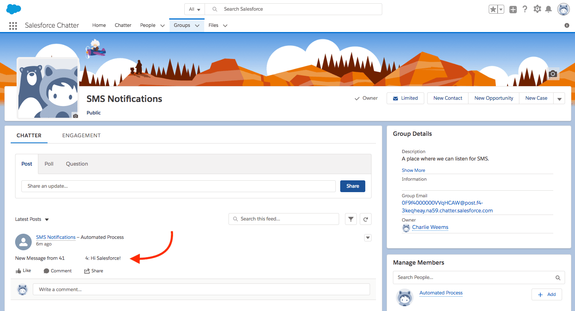Open the global actions plus icon
Viewport: 575px width, 311px height.
(513, 9)
